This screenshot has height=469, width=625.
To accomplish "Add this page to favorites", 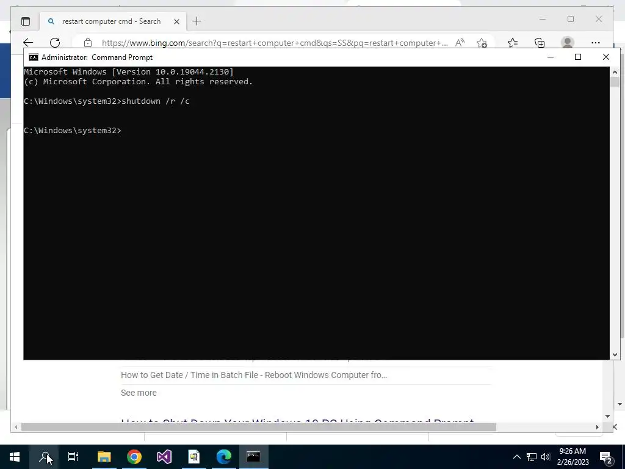I will point(482,43).
